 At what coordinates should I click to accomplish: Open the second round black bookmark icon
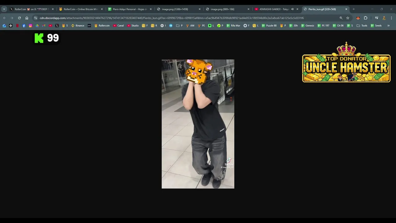tap(11, 26)
